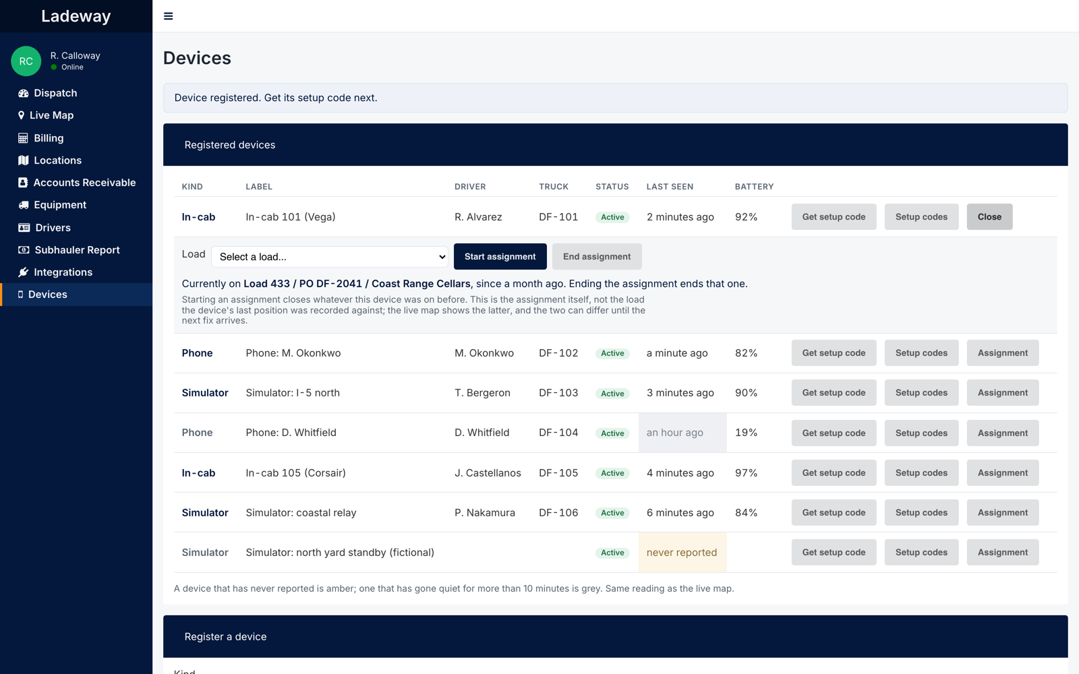Open Assignment for Simulator: I-5 north

pyautogui.click(x=1003, y=393)
